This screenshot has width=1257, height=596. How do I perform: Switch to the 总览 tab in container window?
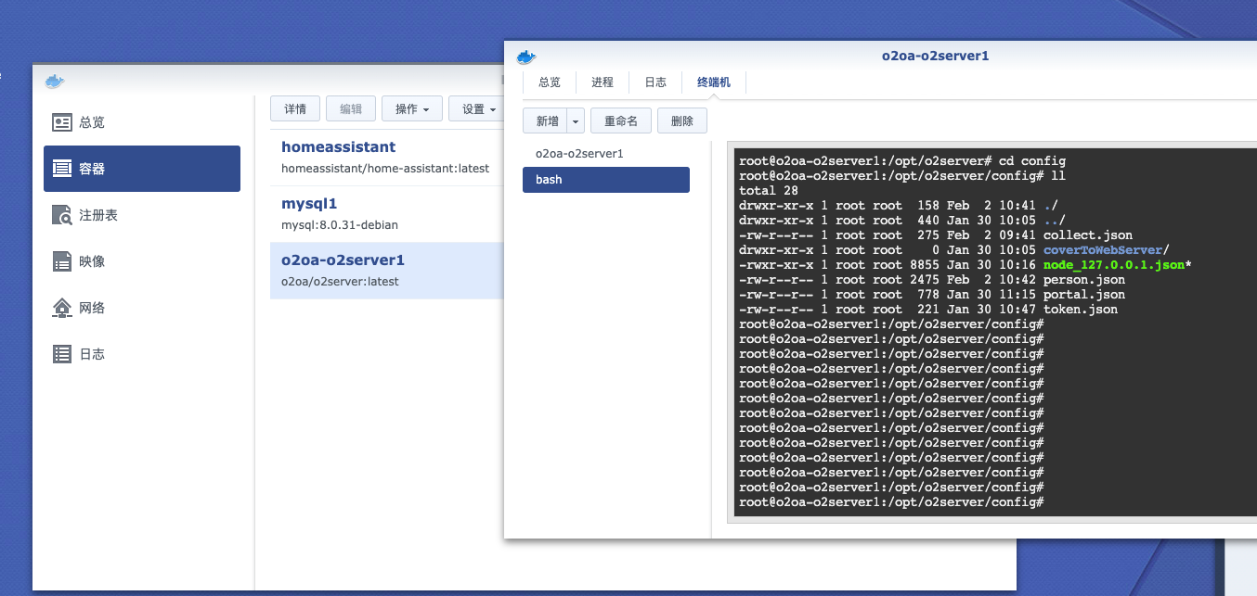pos(550,82)
